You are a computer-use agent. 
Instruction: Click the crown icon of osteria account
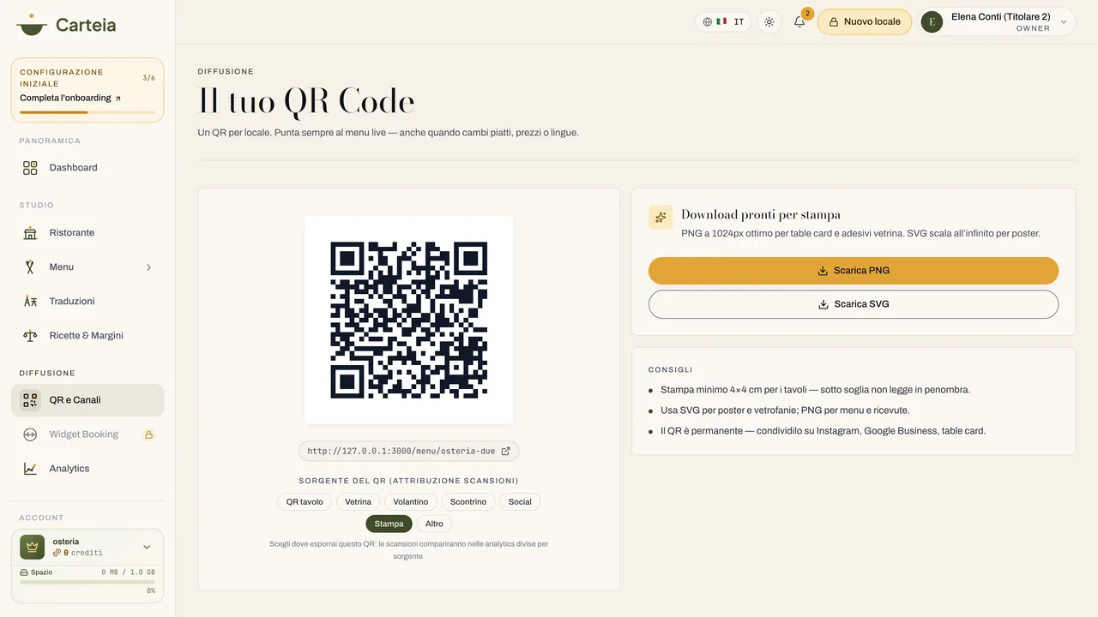pos(32,547)
